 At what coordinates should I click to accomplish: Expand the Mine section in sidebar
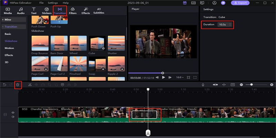point(8,20)
